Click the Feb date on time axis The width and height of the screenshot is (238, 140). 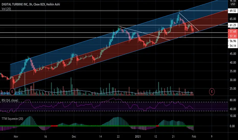194,136
